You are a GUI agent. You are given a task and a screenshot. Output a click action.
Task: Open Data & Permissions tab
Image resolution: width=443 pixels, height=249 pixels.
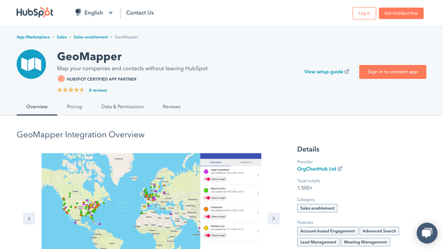coord(122,107)
